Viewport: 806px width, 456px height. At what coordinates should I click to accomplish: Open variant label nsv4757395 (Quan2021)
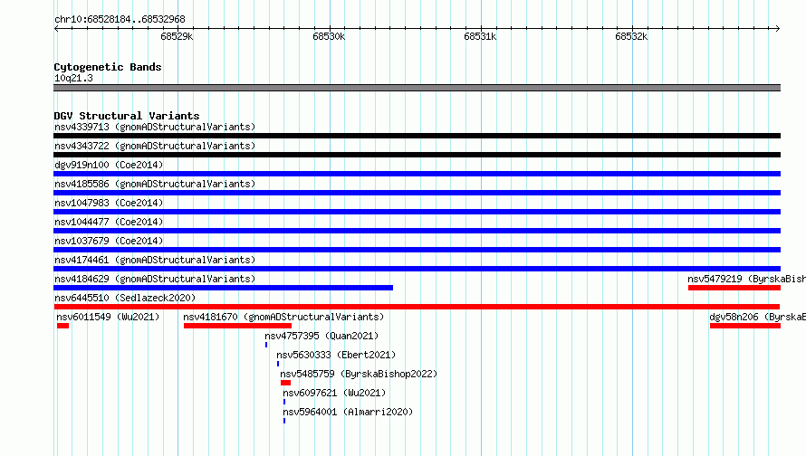(321, 336)
